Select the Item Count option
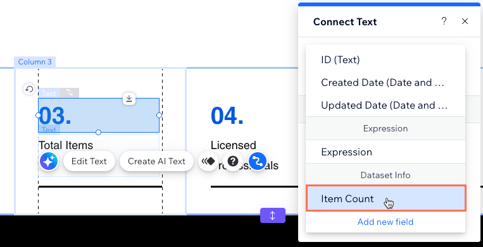 pyautogui.click(x=386, y=198)
